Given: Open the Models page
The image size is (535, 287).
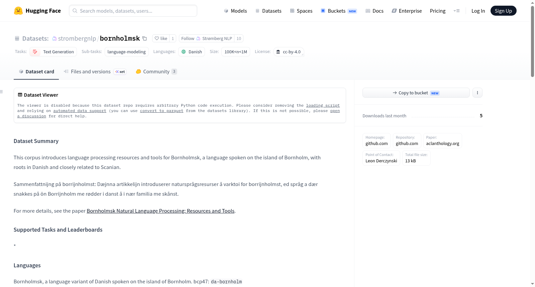Looking at the screenshot, I should (x=235, y=11).
